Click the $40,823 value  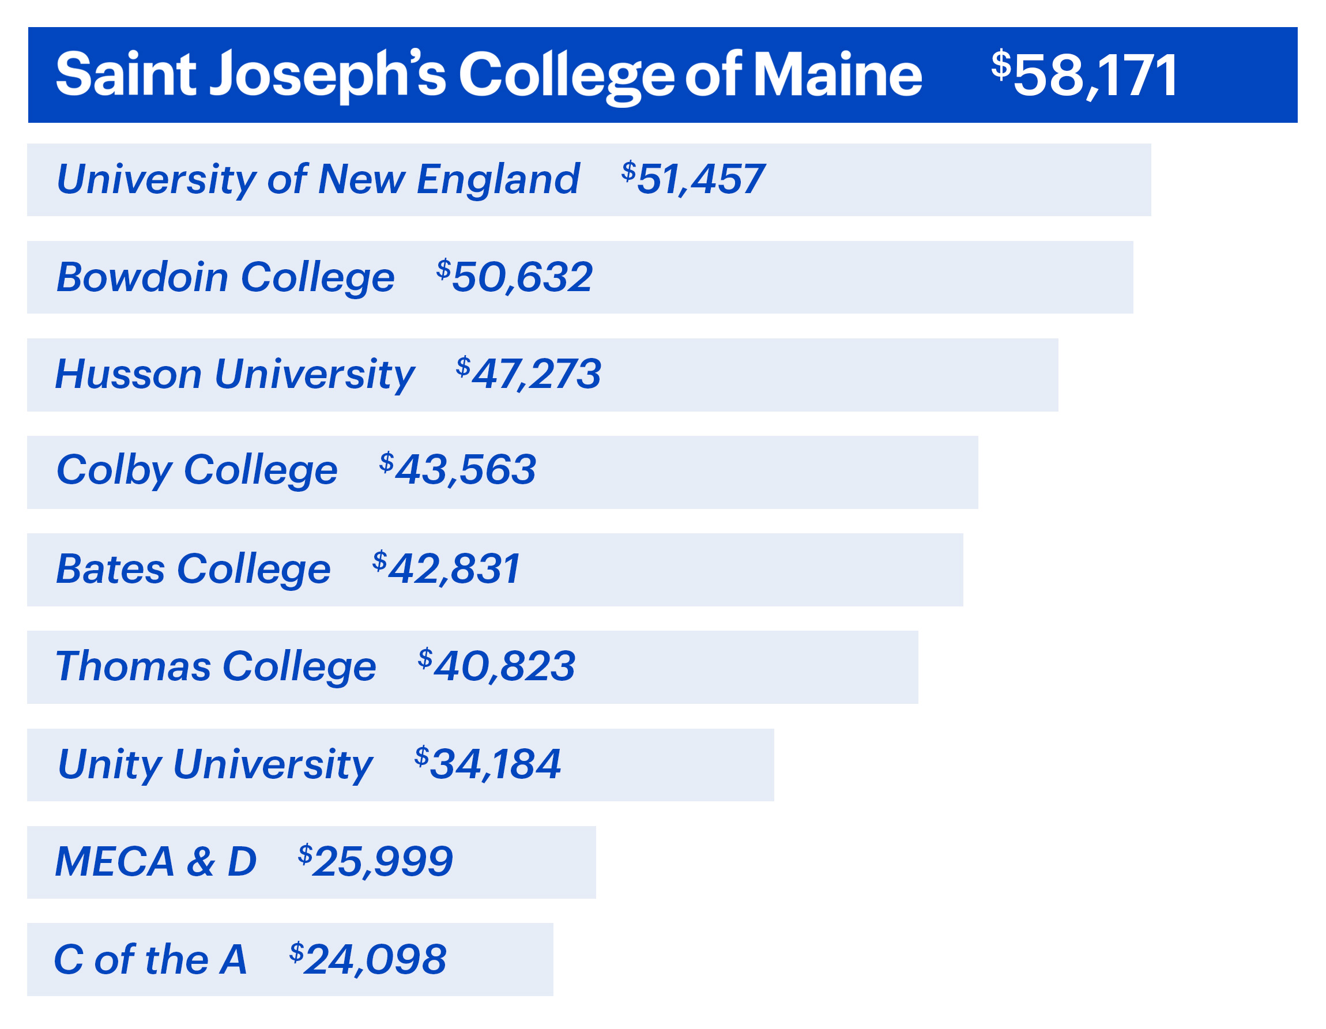click(496, 666)
